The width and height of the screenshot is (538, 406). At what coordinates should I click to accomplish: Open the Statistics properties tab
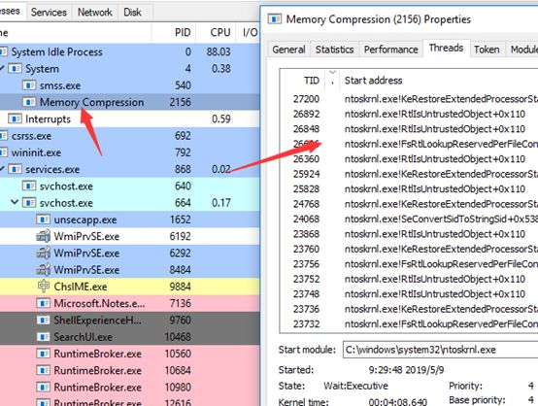pyautogui.click(x=334, y=50)
